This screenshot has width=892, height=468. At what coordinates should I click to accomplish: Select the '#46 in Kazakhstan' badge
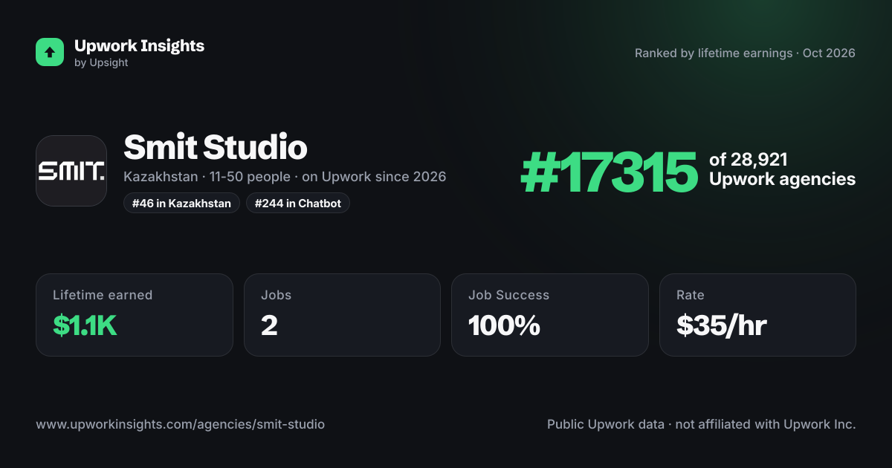click(181, 203)
